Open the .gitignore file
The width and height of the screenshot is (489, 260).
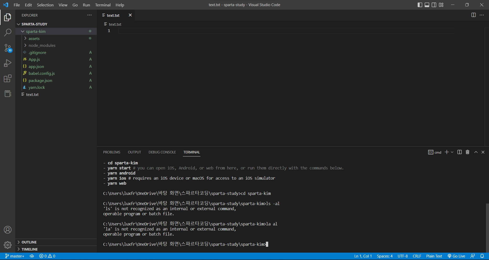56,52
